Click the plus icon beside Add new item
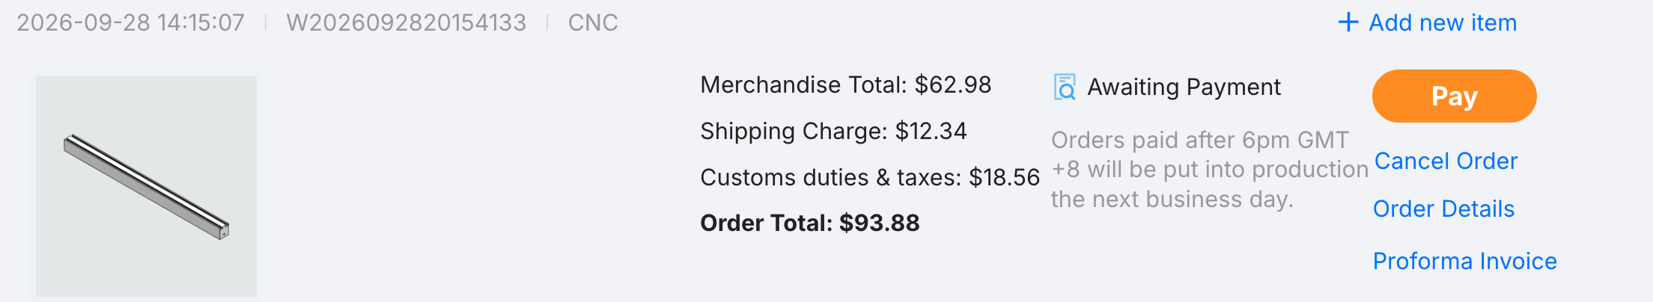1653x302 pixels. [1348, 22]
